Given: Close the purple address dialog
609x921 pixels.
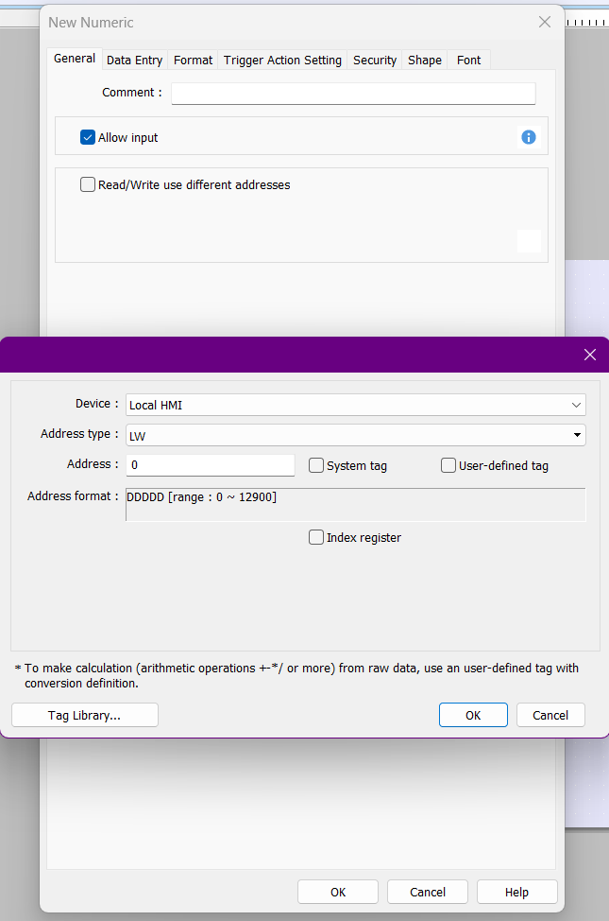Looking at the screenshot, I should click(x=590, y=355).
